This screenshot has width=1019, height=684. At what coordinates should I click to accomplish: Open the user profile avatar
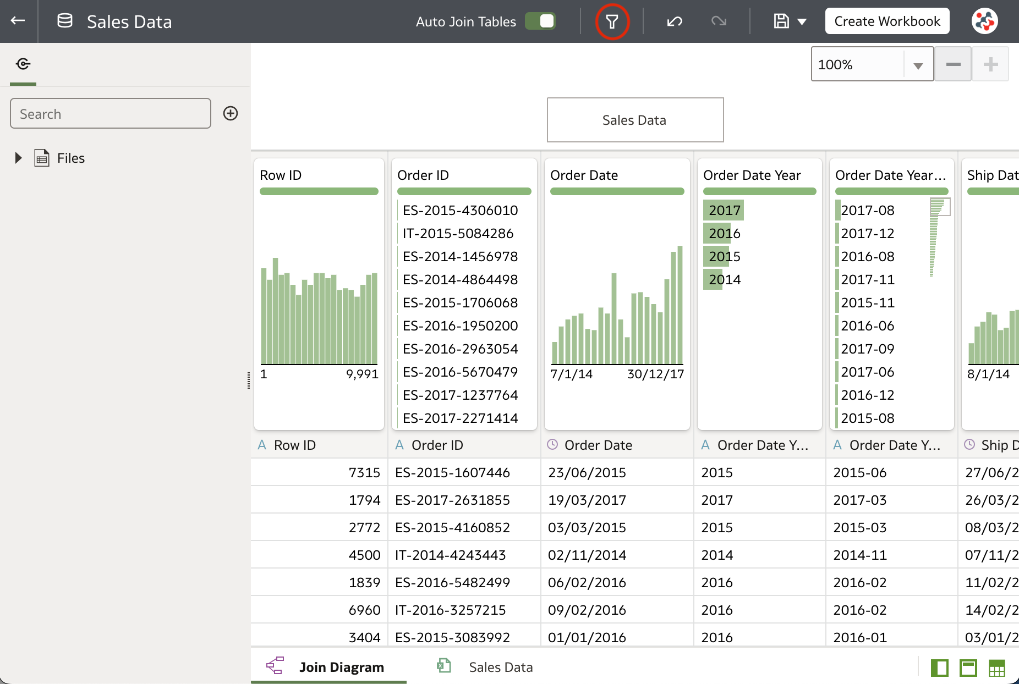tap(984, 21)
